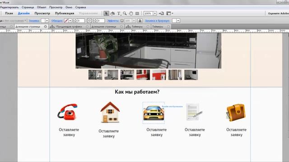Open the Объект menu
289x162 pixels.
pyautogui.click(x=42, y=7)
